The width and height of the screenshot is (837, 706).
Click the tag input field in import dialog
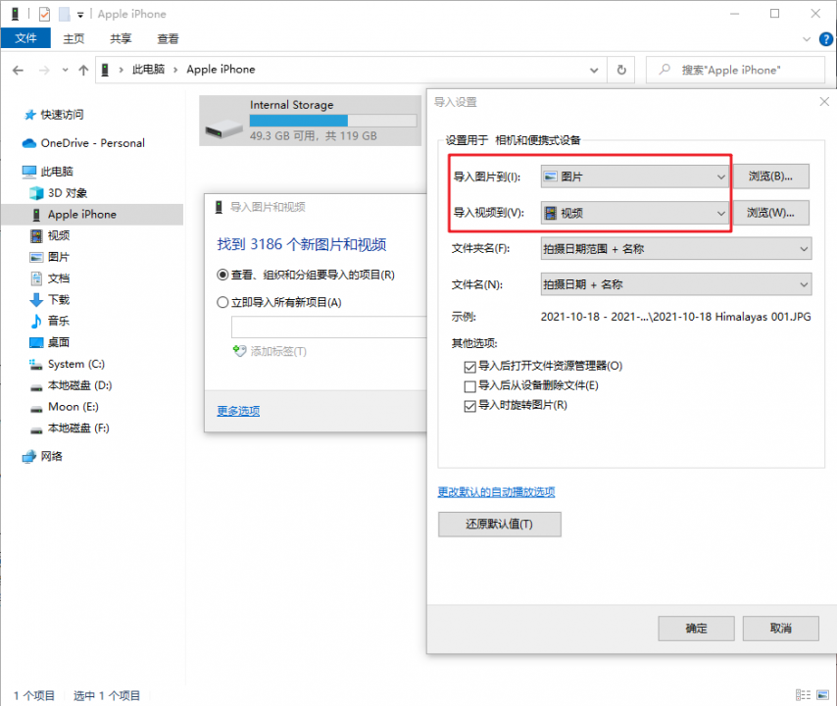pos(329,327)
